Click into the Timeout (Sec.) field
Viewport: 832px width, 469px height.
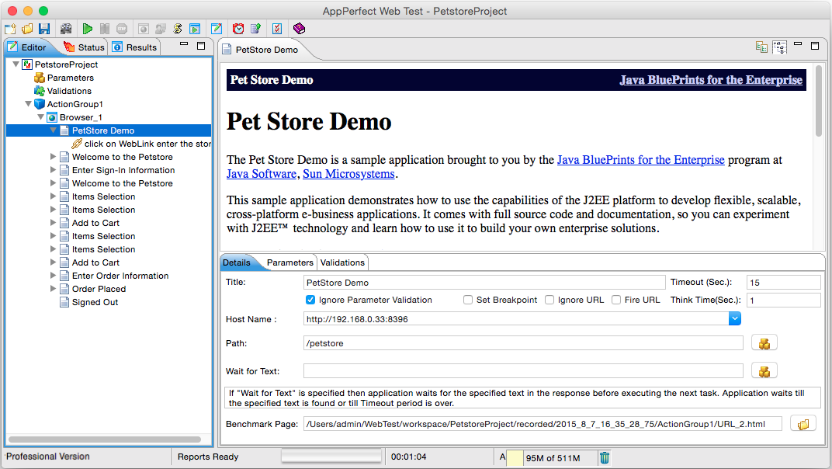783,283
